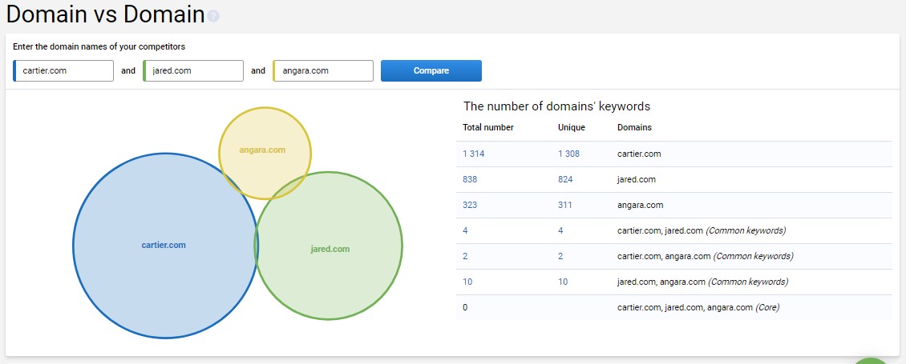Open total common keywords for cartier.com, jared.com
906x364 pixels.
click(x=465, y=230)
